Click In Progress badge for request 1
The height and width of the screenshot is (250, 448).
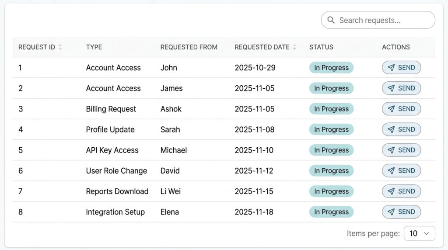[x=331, y=68]
